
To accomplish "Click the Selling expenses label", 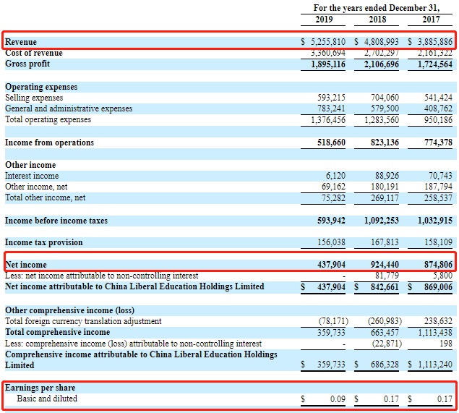I will [x=34, y=98].
